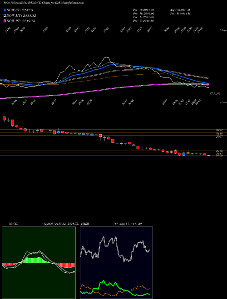The height and width of the screenshot is (299, 227).
Task: Click the 2967 price level label
Action: click(219, 137)
